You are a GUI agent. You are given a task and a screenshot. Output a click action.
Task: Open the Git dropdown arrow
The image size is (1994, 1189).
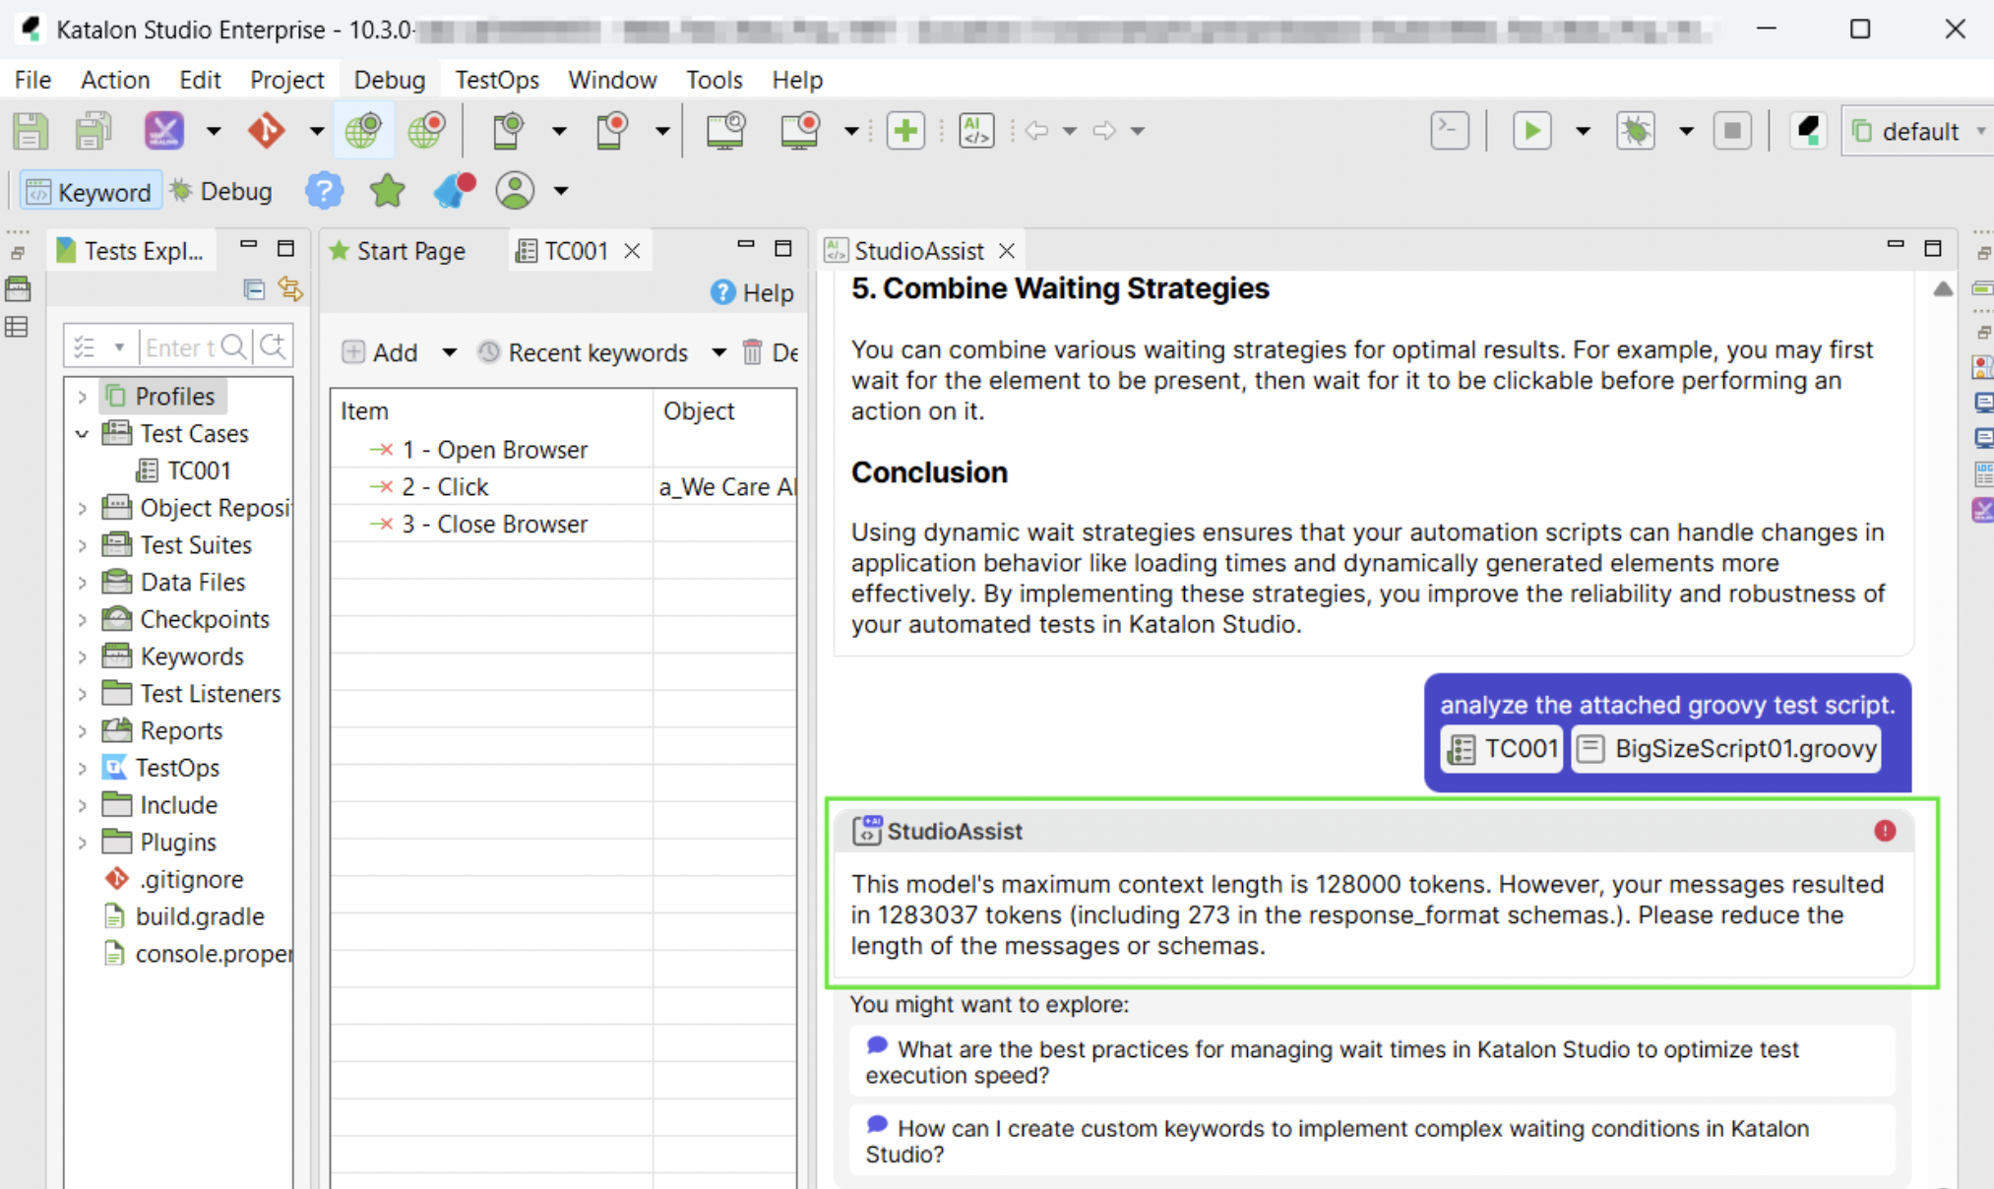316,131
